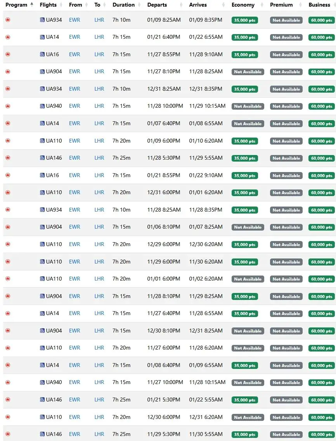Sort flights by the Departs column
The image size is (336, 441).
coord(157,5)
